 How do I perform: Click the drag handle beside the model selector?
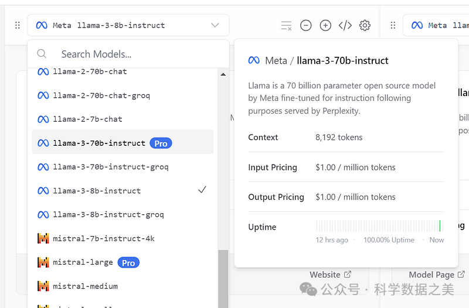(18, 25)
